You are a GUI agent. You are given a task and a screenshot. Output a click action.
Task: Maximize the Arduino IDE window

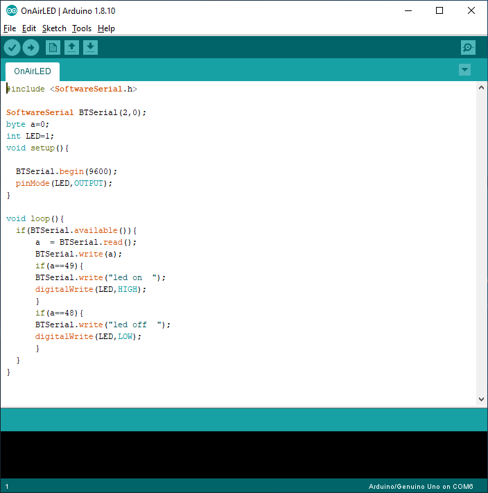click(439, 10)
